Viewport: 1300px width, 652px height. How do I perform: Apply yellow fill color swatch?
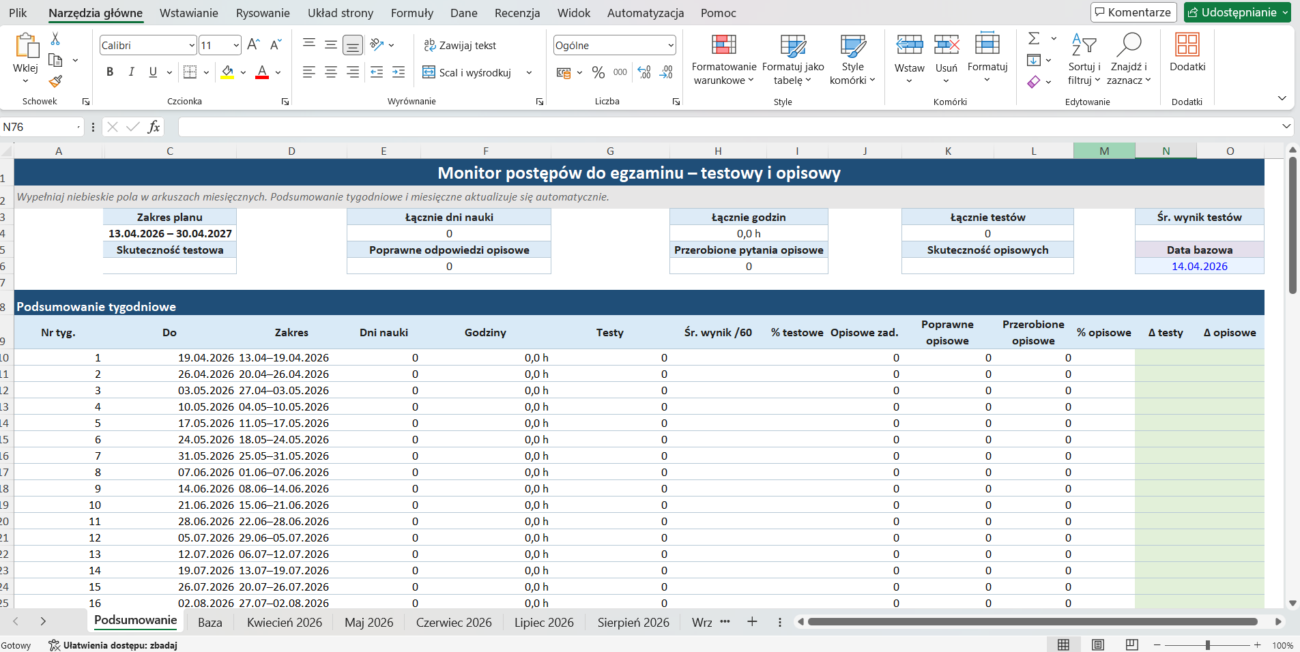coord(228,72)
